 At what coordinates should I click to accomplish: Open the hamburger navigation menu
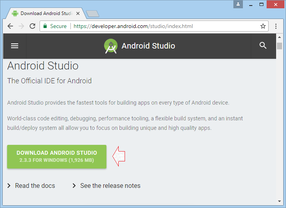[x=15, y=46]
